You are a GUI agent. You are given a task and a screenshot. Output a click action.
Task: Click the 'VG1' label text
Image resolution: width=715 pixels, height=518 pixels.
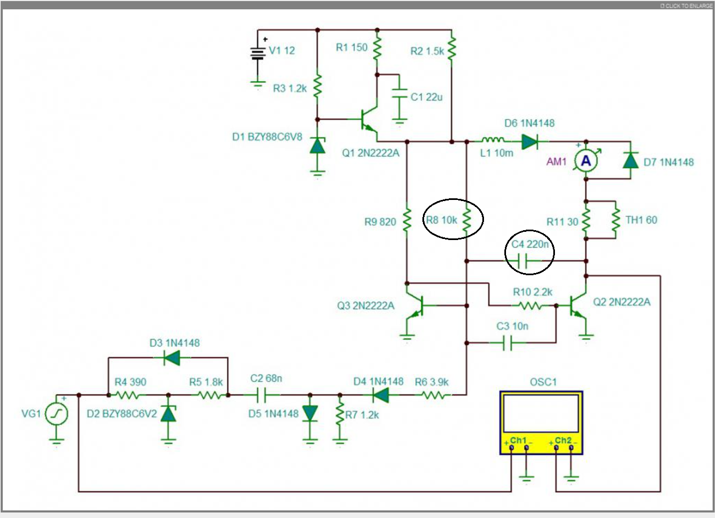31,414
